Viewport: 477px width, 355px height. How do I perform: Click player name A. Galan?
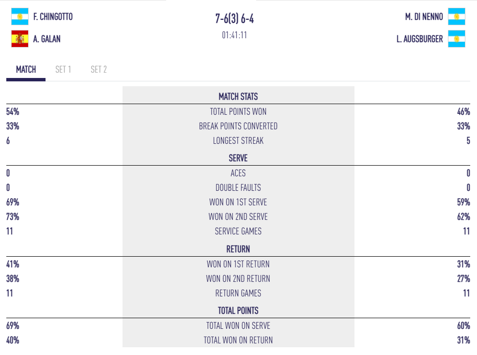(x=47, y=39)
